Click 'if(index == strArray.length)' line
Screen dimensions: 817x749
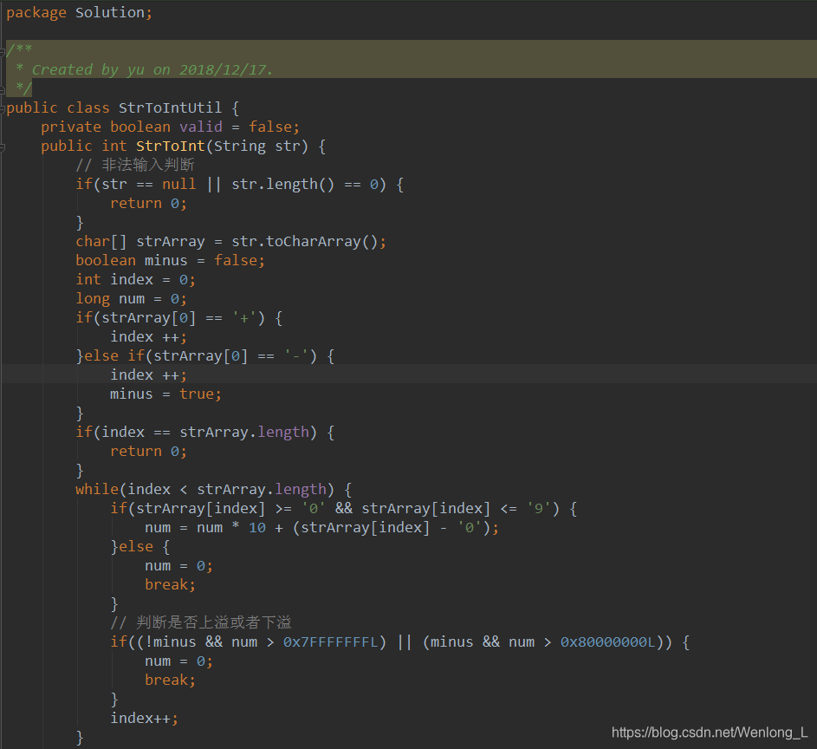205,432
